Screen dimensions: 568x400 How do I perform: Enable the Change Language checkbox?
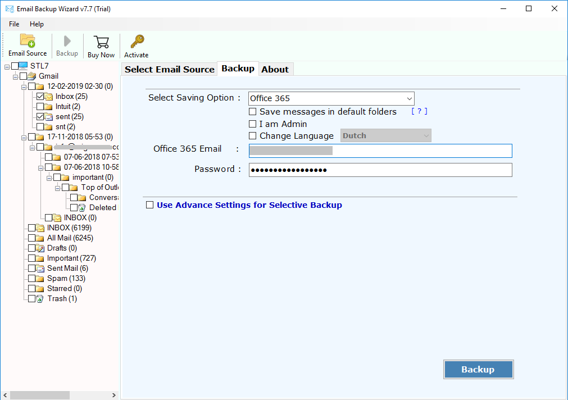(x=252, y=136)
